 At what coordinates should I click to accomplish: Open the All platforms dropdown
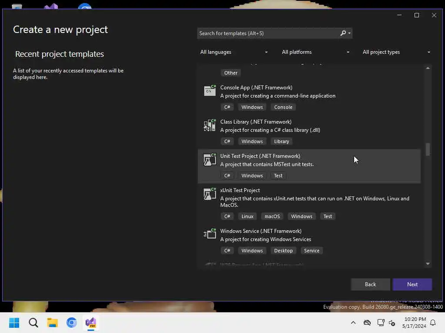[x=315, y=52]
